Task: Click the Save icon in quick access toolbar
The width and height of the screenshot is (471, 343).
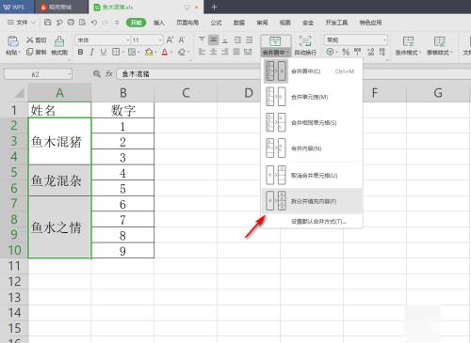Action: 47,23
